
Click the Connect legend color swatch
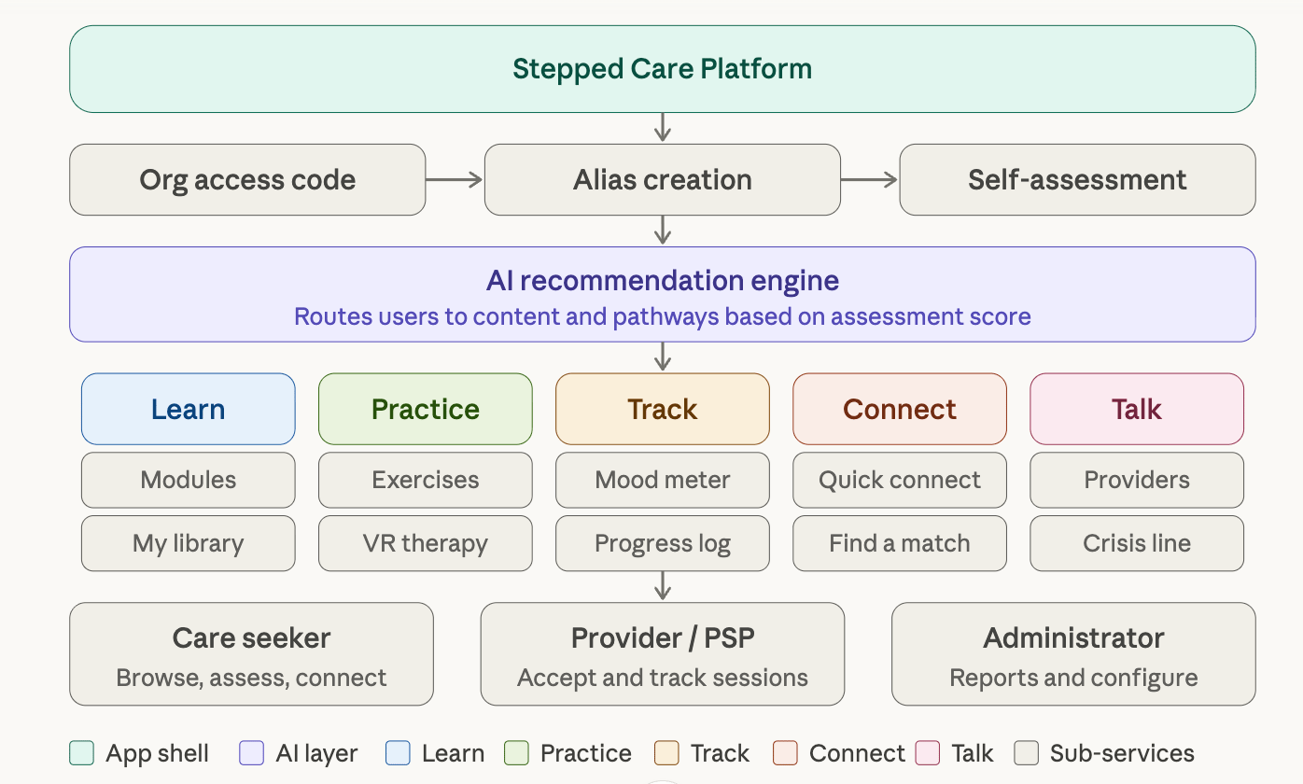[x=786, y=753]
